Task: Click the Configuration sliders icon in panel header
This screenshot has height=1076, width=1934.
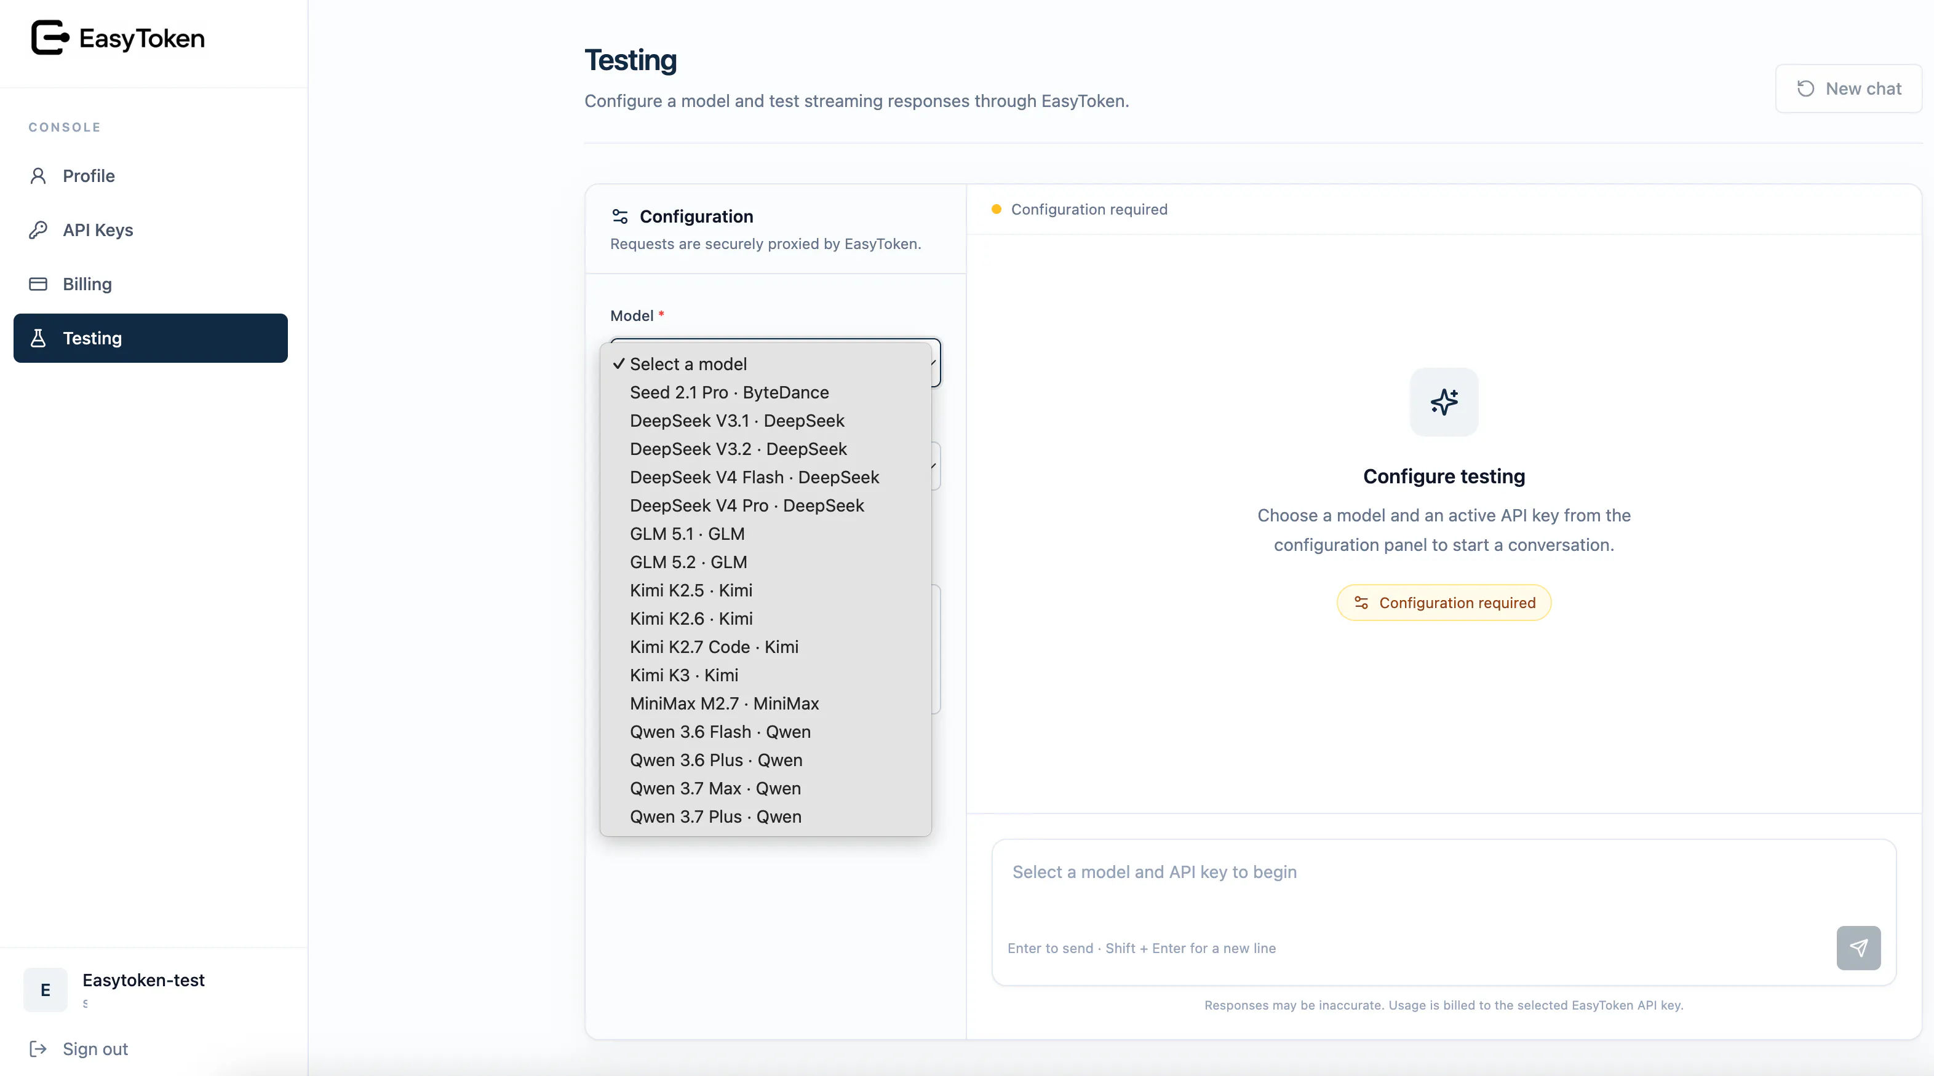Action: (x=619, y=216)
